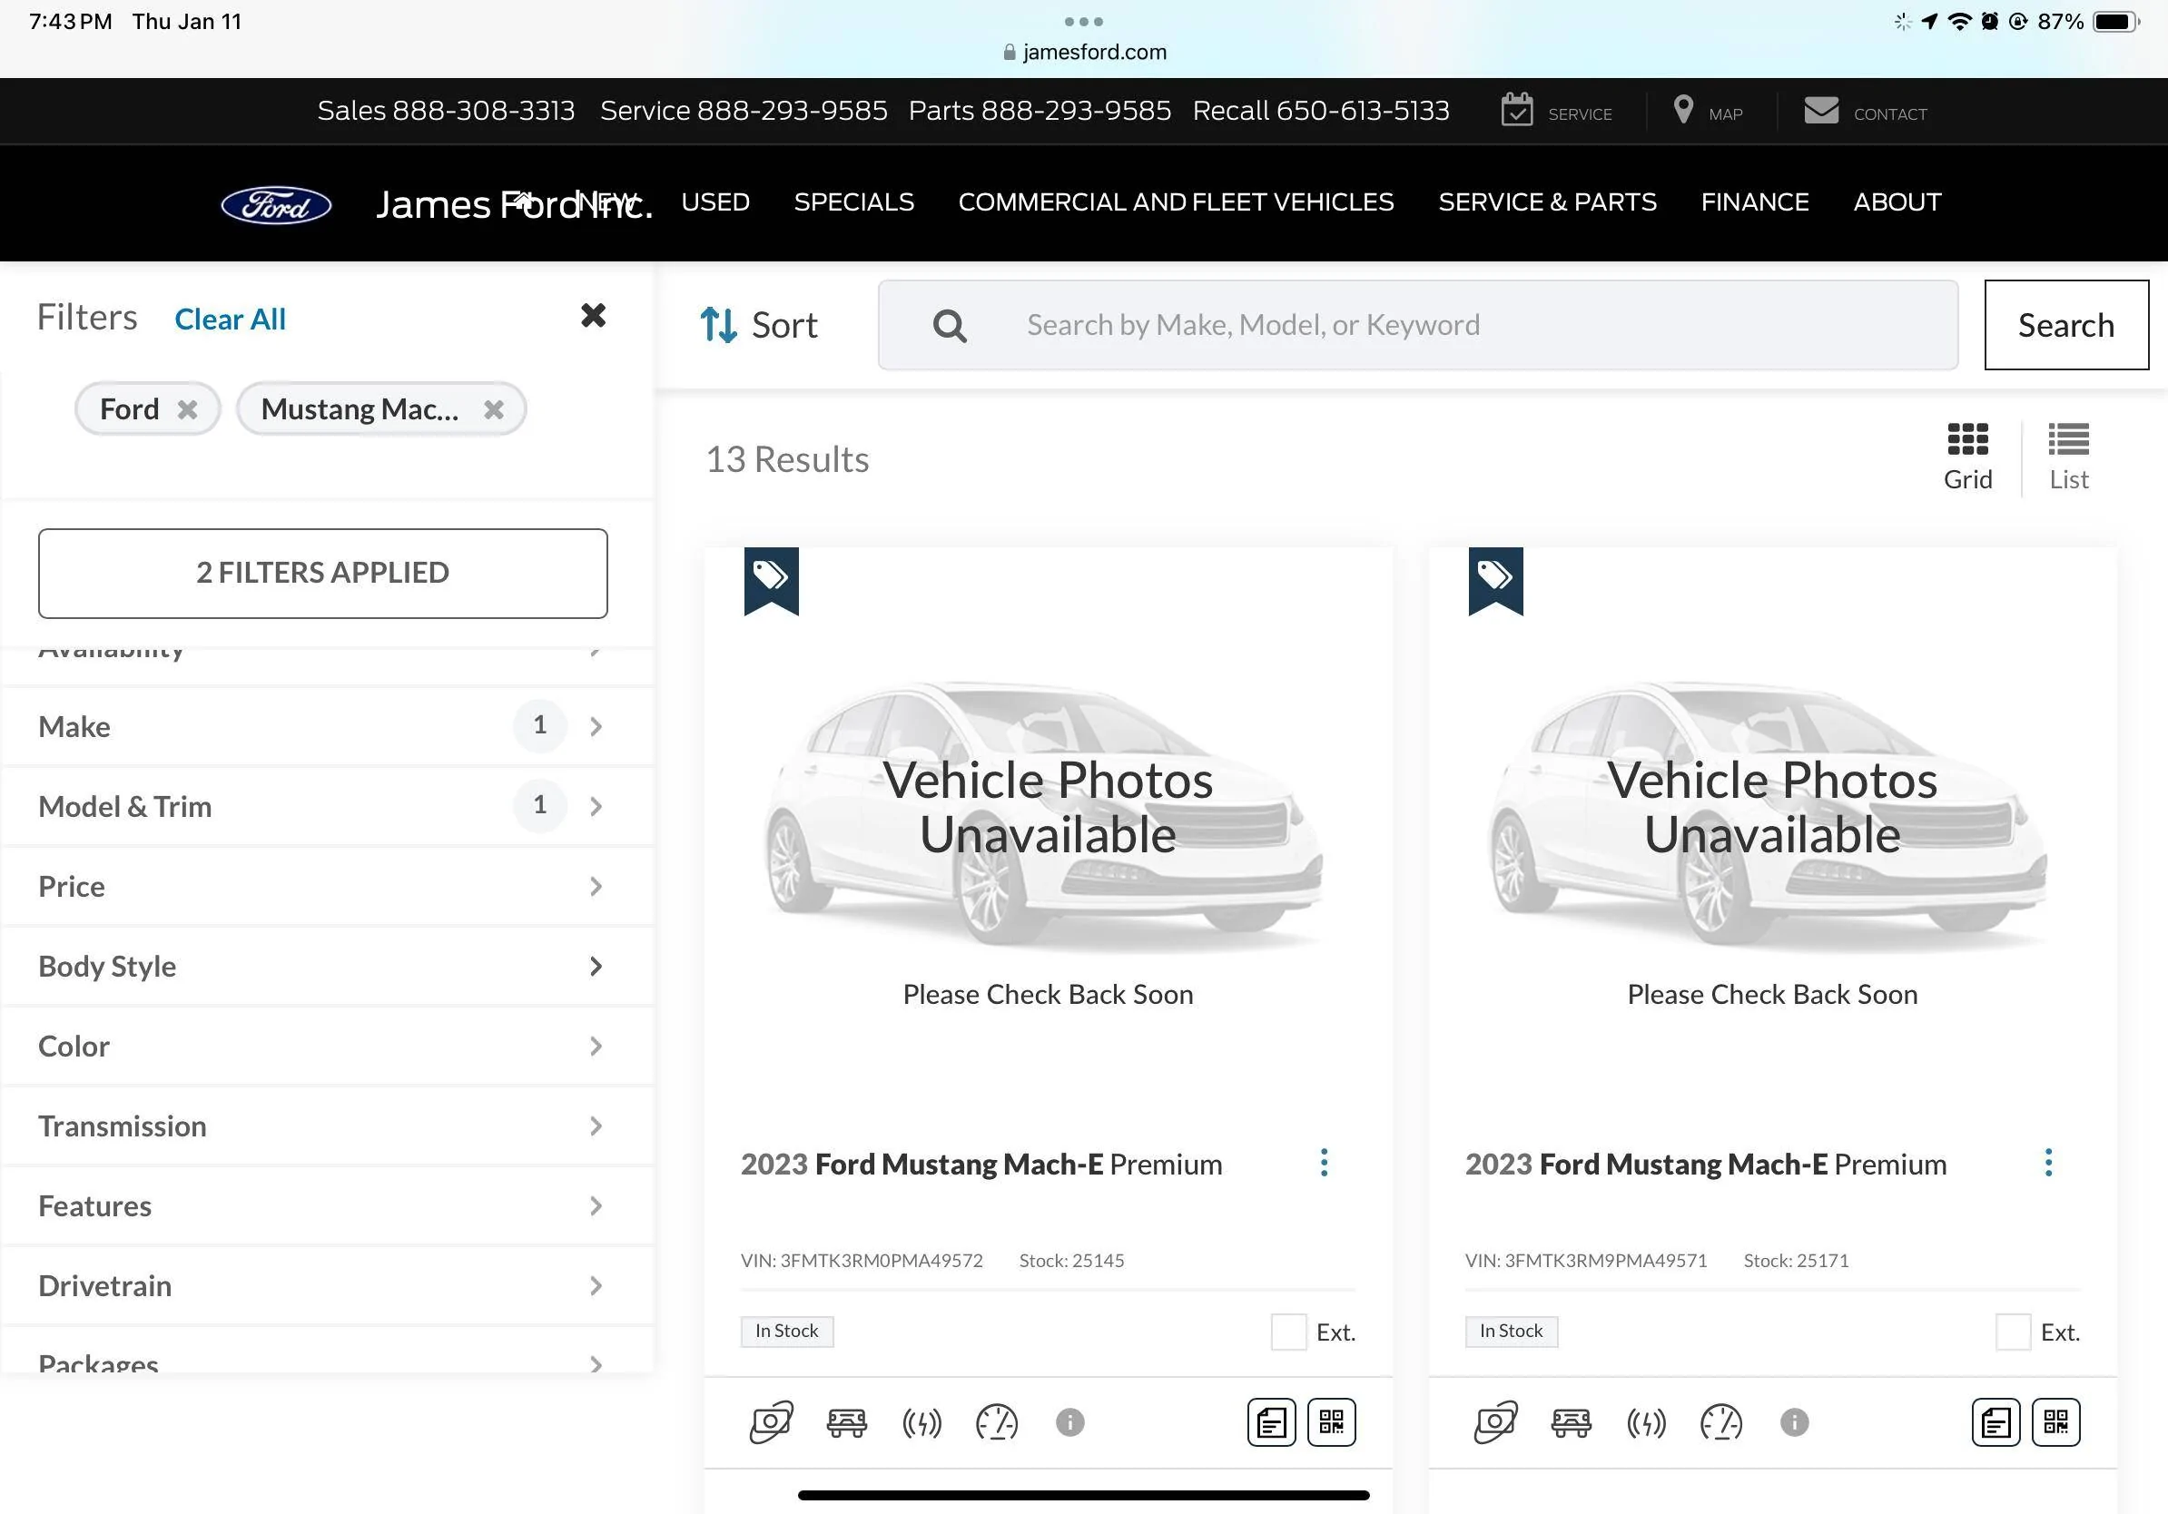Expand the Transmission filter section
This screenshot has height=1514, width=2168.
(327, 1126)
